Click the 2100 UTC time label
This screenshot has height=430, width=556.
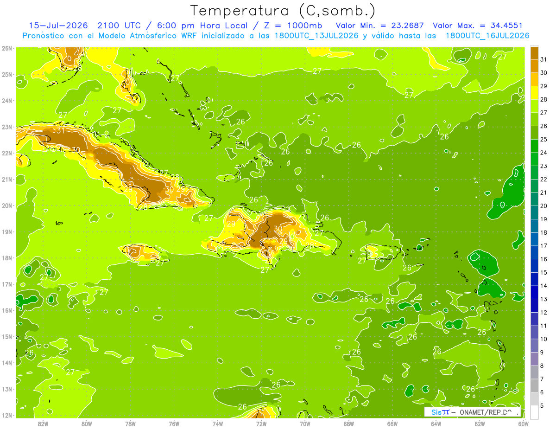point(119,26)
